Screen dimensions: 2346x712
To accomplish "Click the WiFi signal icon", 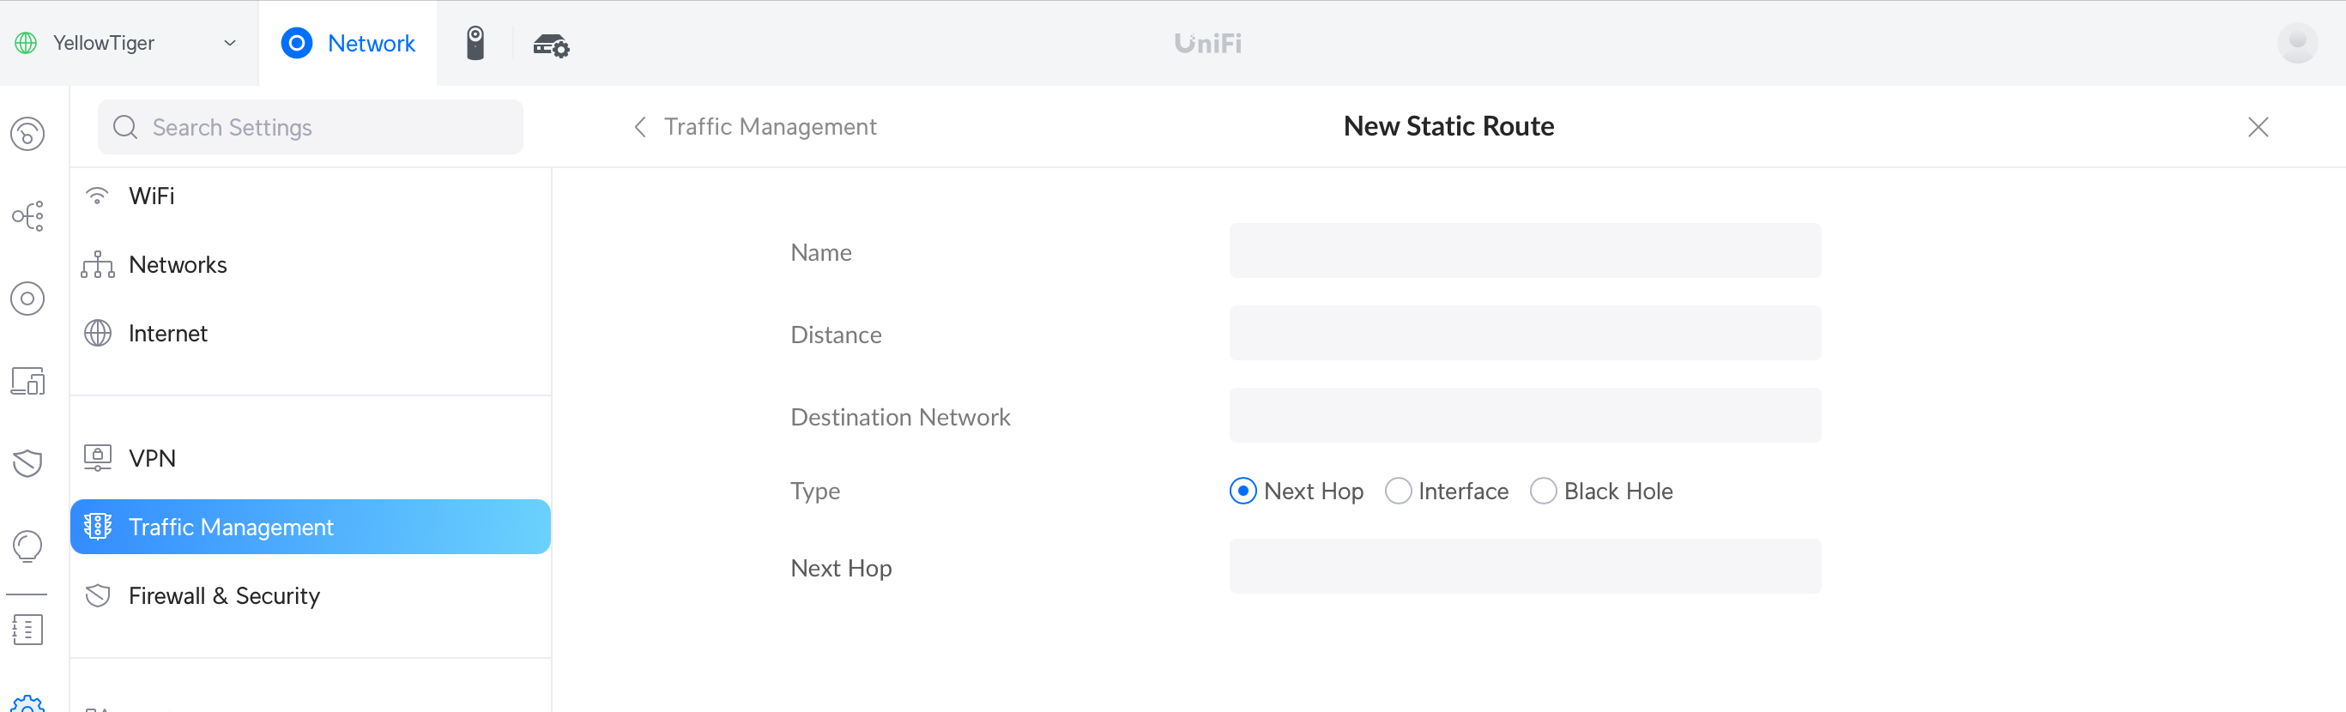I will (98, 195).
